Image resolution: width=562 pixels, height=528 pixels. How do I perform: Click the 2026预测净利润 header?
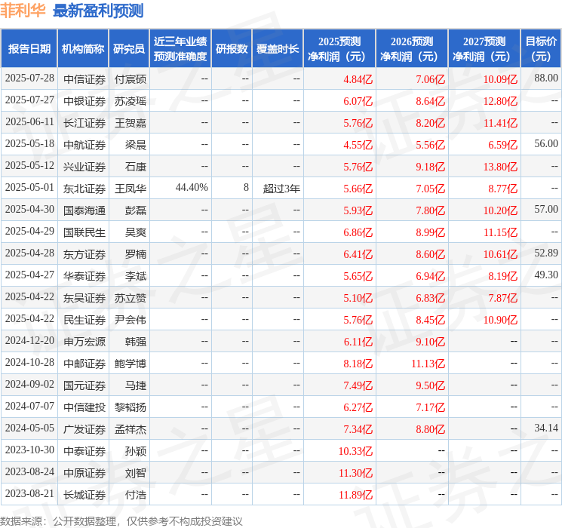tap(412, 49)
